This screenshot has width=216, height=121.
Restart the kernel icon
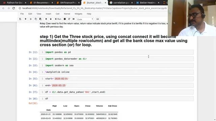coord(69,19)
